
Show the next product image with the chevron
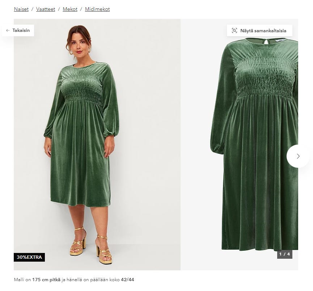298,156
